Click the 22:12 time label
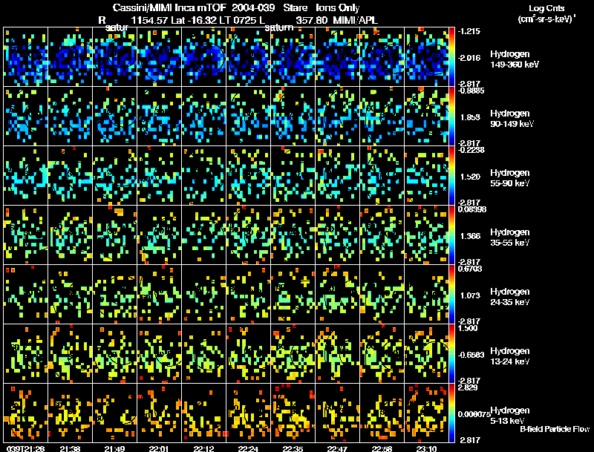594x452 pixels. [203, 448]
